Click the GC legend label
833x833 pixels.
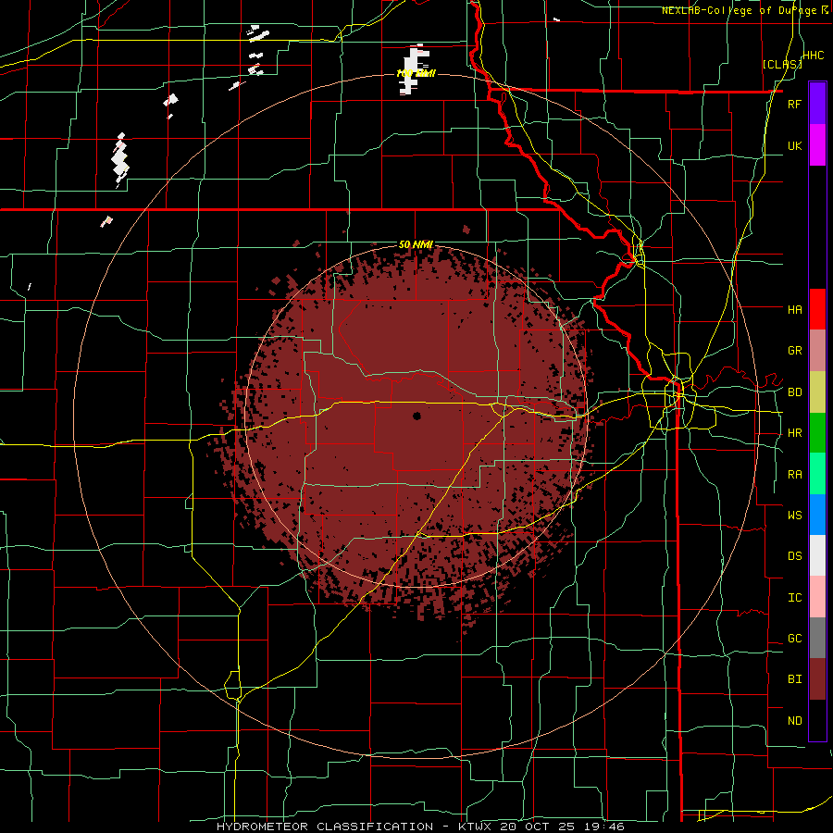pos(794,639)
